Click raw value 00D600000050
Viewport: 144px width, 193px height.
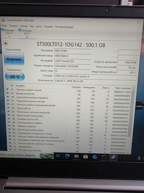point(121,111)
